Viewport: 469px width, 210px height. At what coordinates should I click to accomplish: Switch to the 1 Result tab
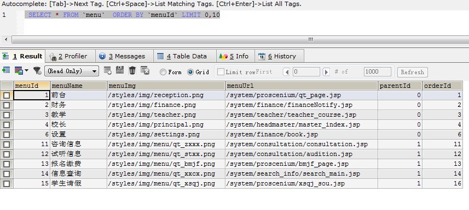(x=22, y=56)
